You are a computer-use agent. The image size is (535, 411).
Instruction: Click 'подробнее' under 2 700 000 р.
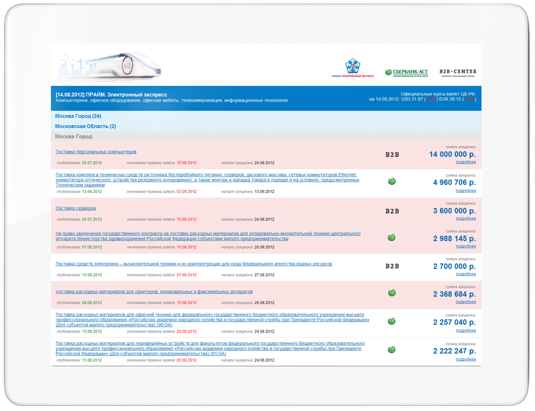pyautogui.click(x=466, y=274)
